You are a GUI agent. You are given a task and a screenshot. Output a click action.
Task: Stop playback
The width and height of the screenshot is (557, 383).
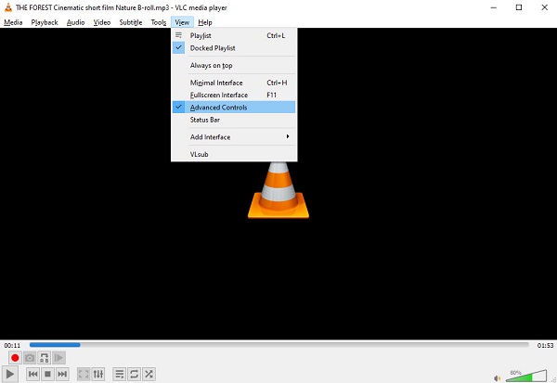pyautogui.click(x=47, y=374)
